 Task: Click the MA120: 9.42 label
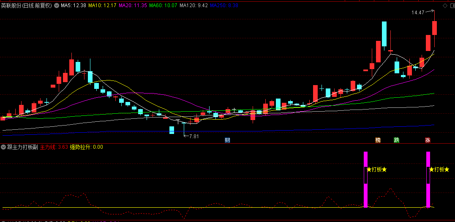(x=193, y=5)
